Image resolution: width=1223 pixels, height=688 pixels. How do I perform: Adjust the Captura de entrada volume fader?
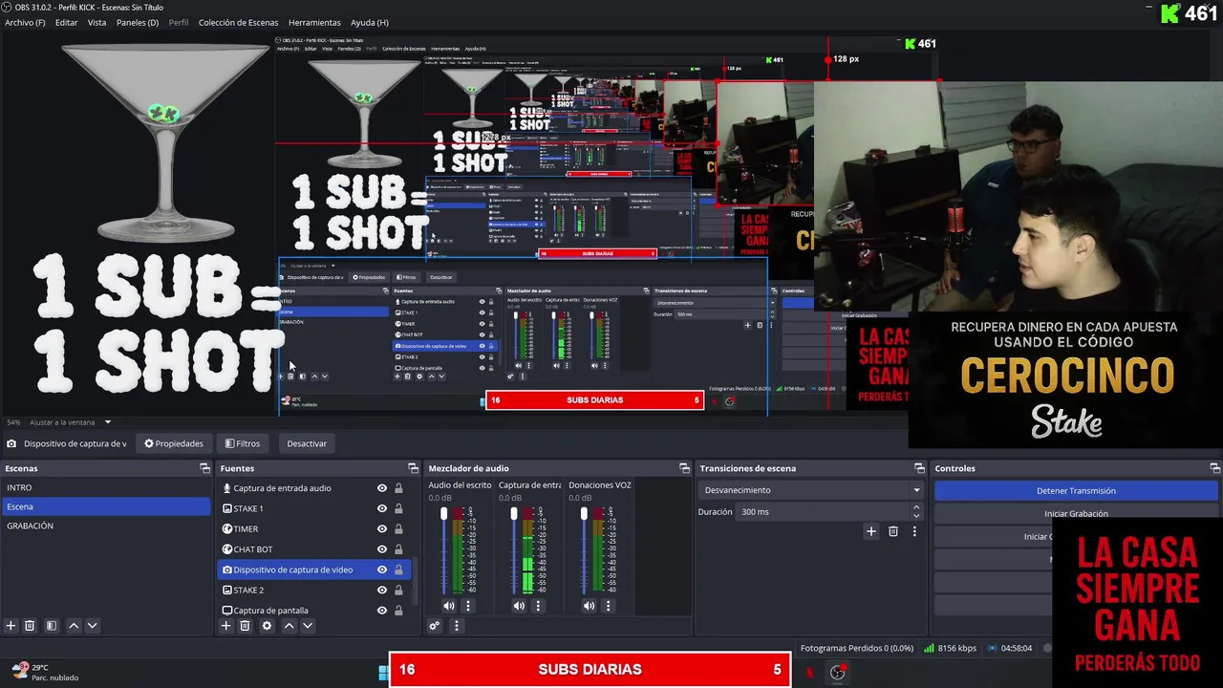point(514,514)
